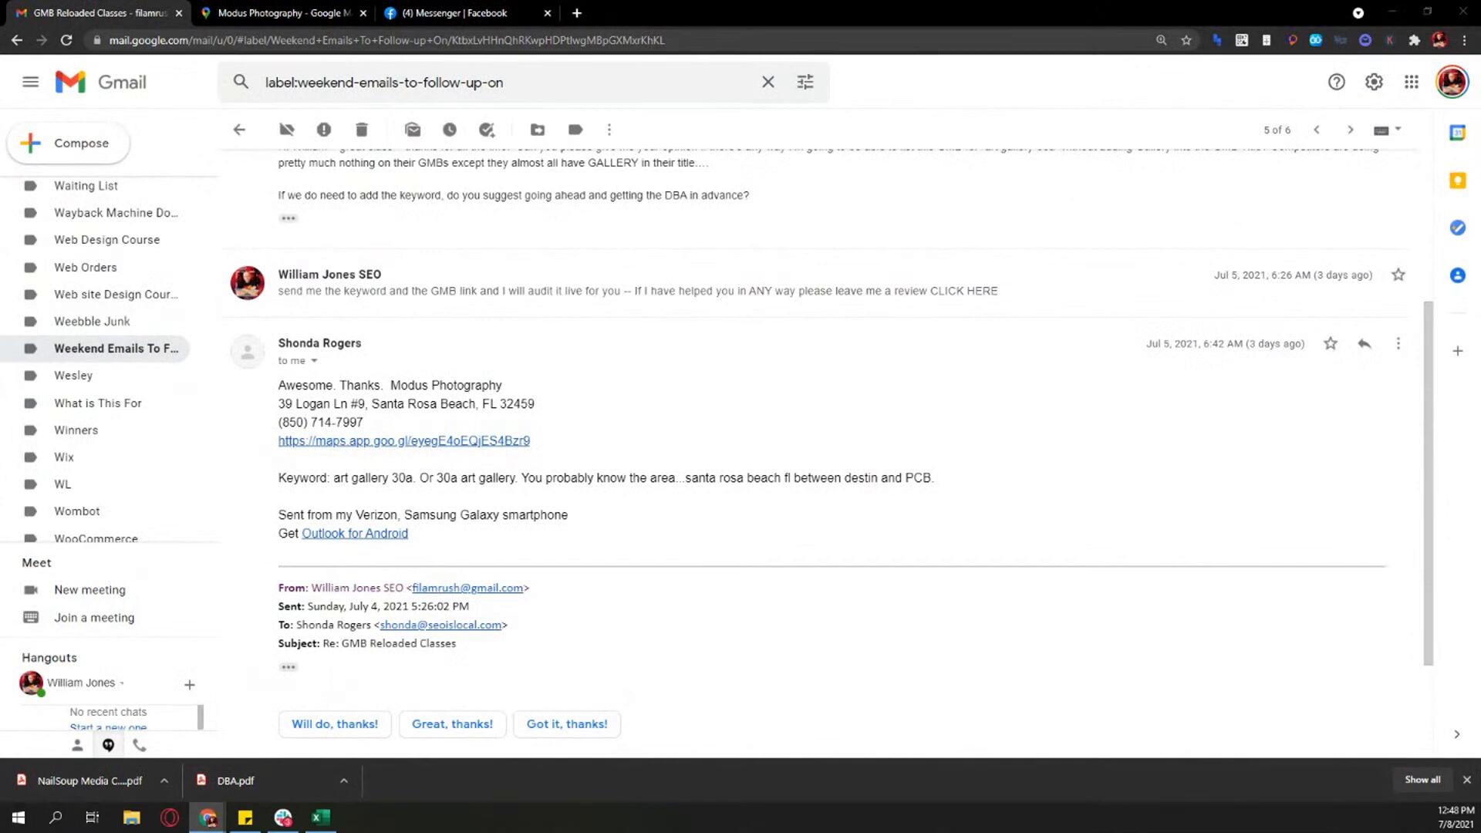Move conversation to another folder
Image resolution: width=1481 pixels, height=833 pixels.
click(x=538, y=130)
